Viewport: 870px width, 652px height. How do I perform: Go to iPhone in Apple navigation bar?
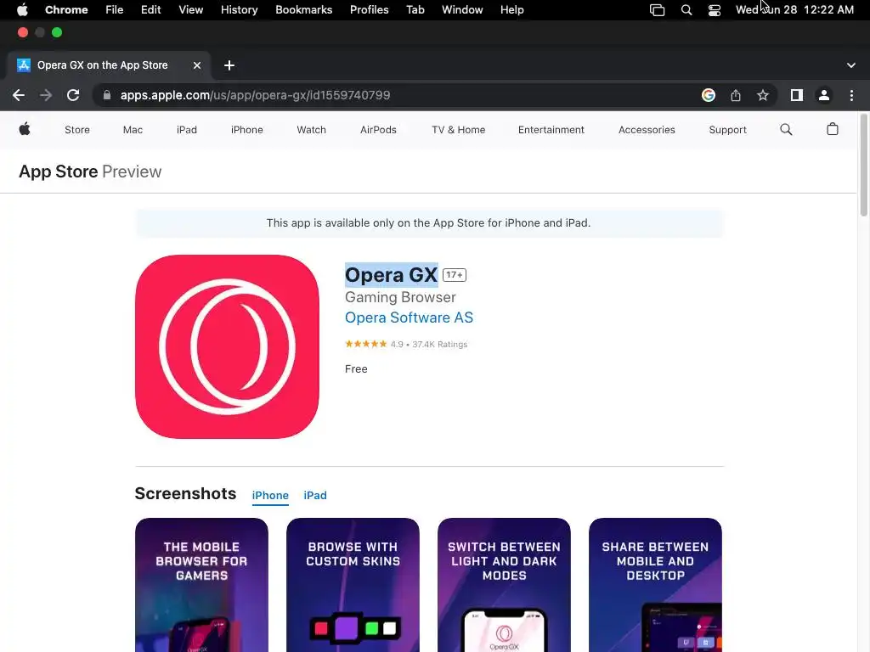247,130
